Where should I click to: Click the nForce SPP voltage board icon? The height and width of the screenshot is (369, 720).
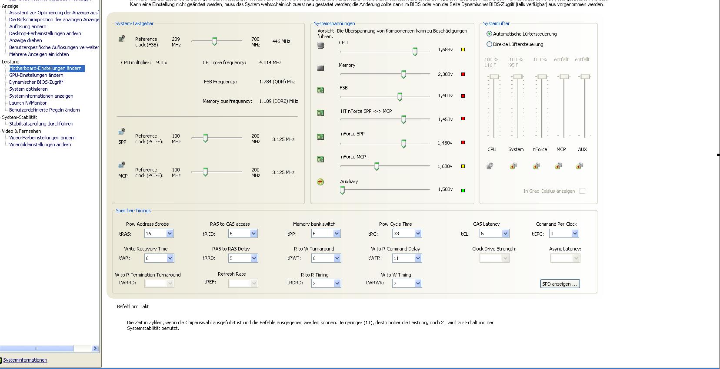coord(321,137)
